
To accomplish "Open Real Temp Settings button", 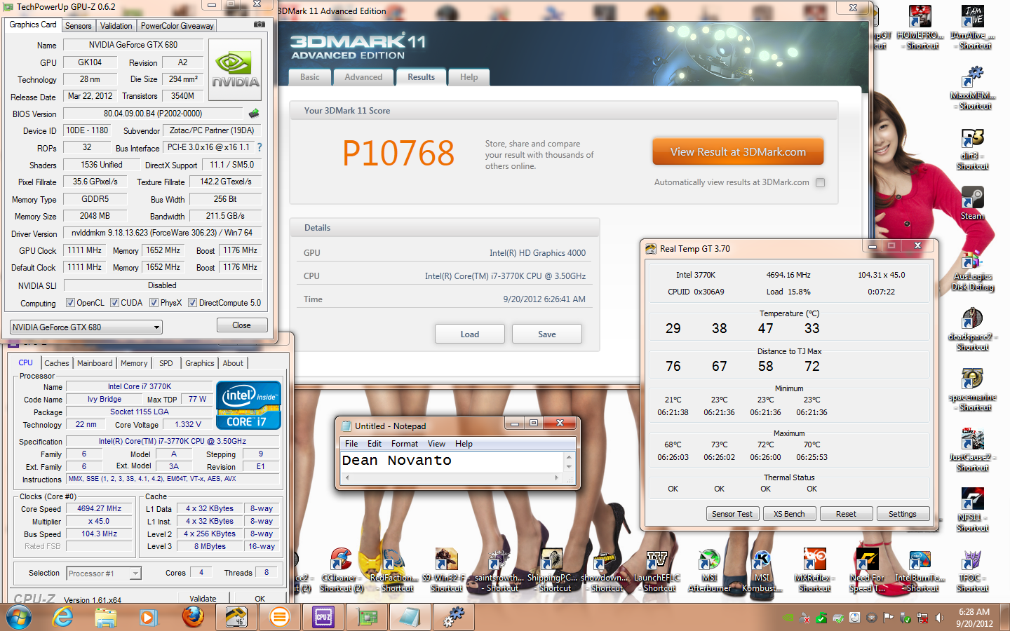I will pos(903,514).
